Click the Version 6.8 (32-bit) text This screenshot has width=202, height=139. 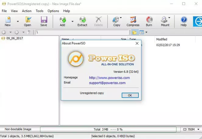126,71
